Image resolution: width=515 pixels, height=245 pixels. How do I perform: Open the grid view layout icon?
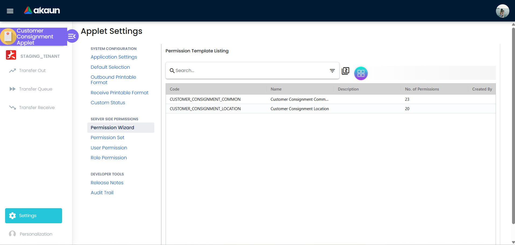pos(361,73)
